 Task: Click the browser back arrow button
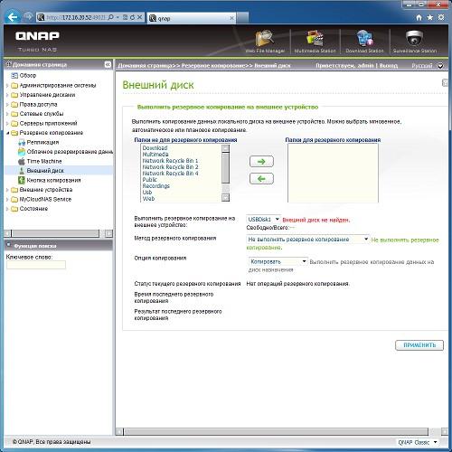pyautogui.click(x=13, y=17)
